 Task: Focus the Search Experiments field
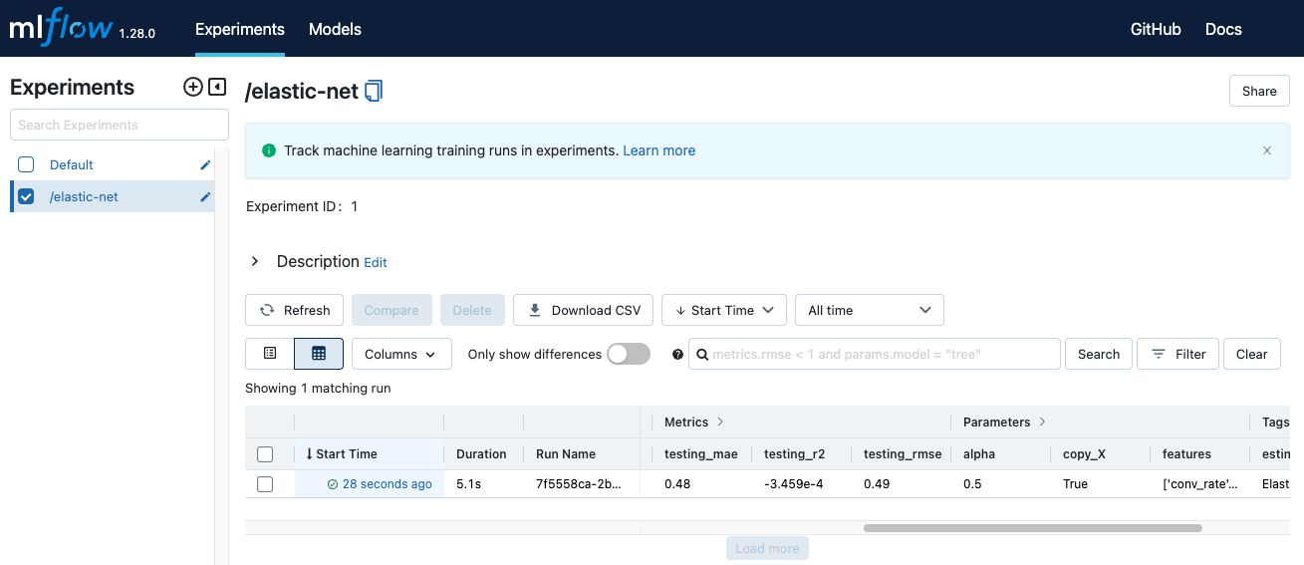pyautogui.click(x=120, y=125)
